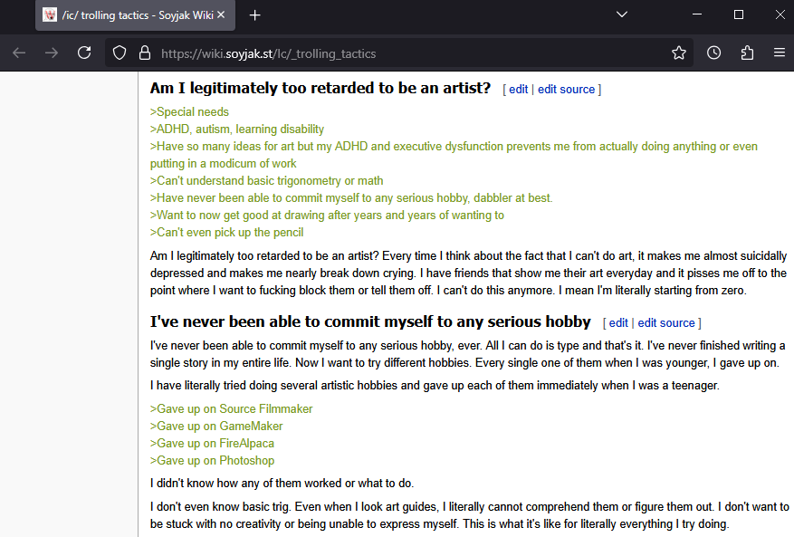The width and height of the screenshot is (794, 537).
Task: Open a new tab with the plus button
Action: click(254, 15)
